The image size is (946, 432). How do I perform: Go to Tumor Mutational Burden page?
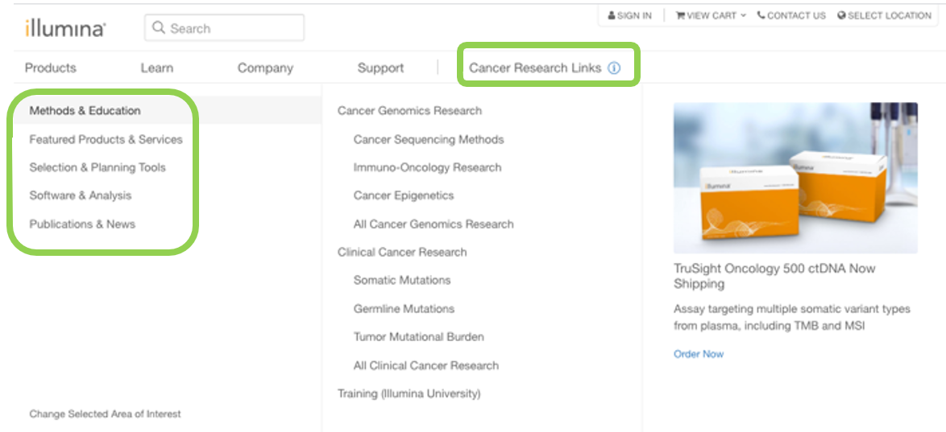[418, 337]
